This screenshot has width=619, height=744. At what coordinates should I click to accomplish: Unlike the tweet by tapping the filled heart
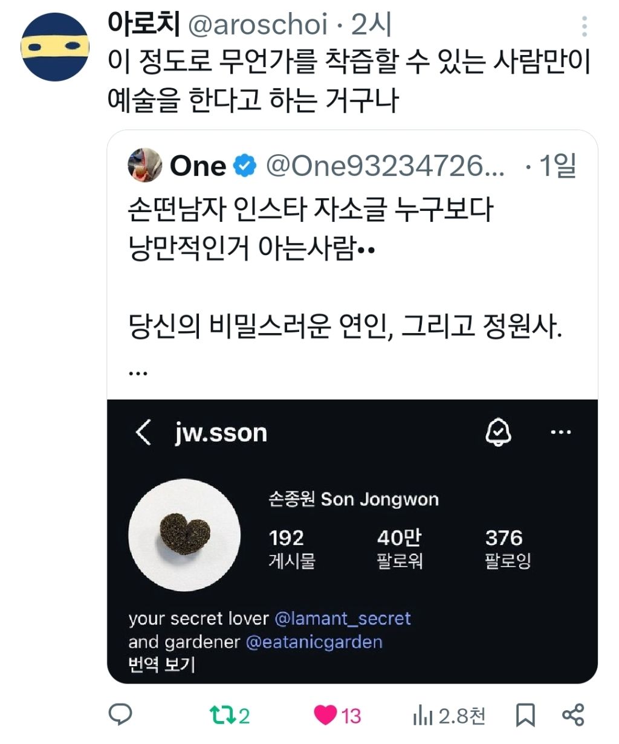324,716
